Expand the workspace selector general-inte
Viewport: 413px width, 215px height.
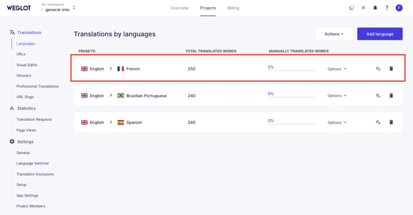click(59, 8)
